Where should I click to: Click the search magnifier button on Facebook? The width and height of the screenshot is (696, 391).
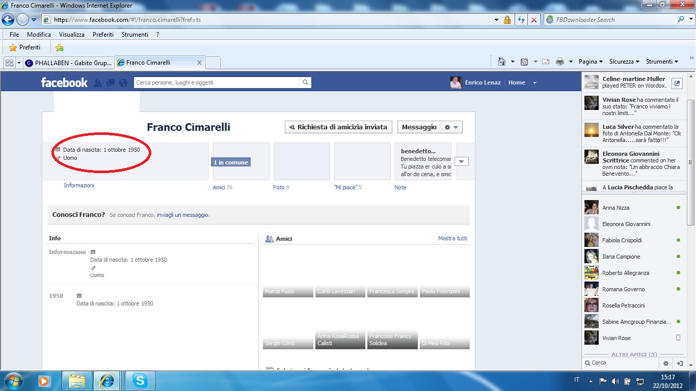point(305,82)
